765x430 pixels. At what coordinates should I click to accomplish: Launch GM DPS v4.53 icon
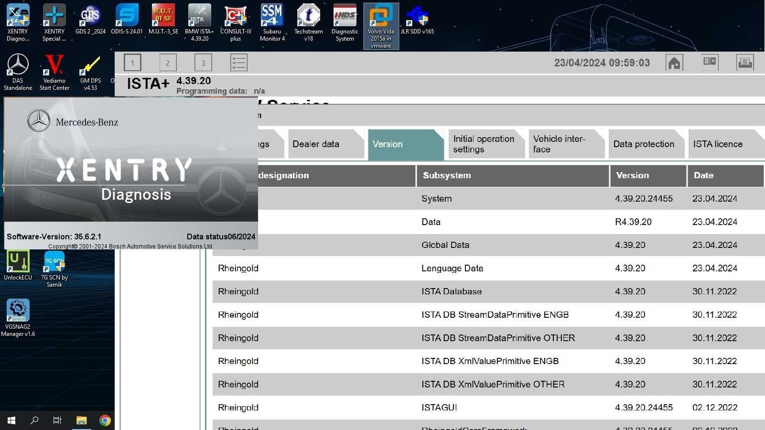tap(90, 72)
